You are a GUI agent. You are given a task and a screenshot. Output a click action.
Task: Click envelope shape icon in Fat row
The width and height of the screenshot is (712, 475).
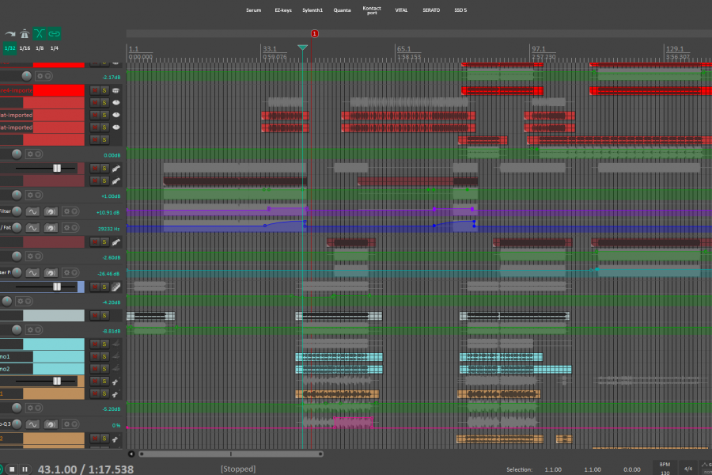[32, 227]
